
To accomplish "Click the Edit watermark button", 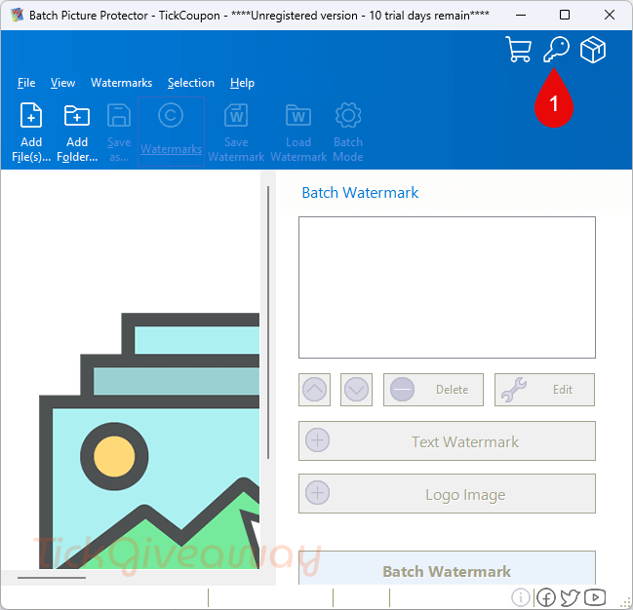I will click(x=544, y=390).
